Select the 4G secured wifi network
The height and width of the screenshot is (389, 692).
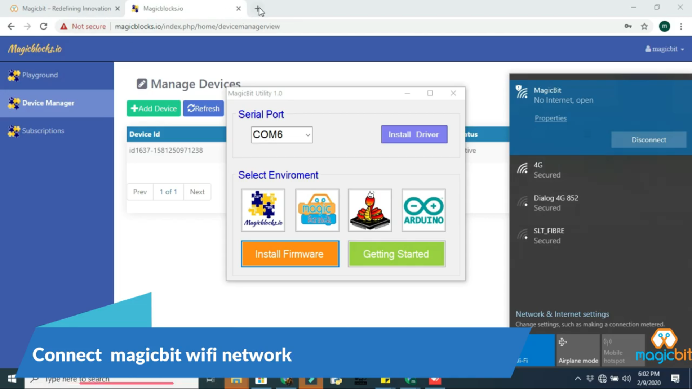coord(600,170)
